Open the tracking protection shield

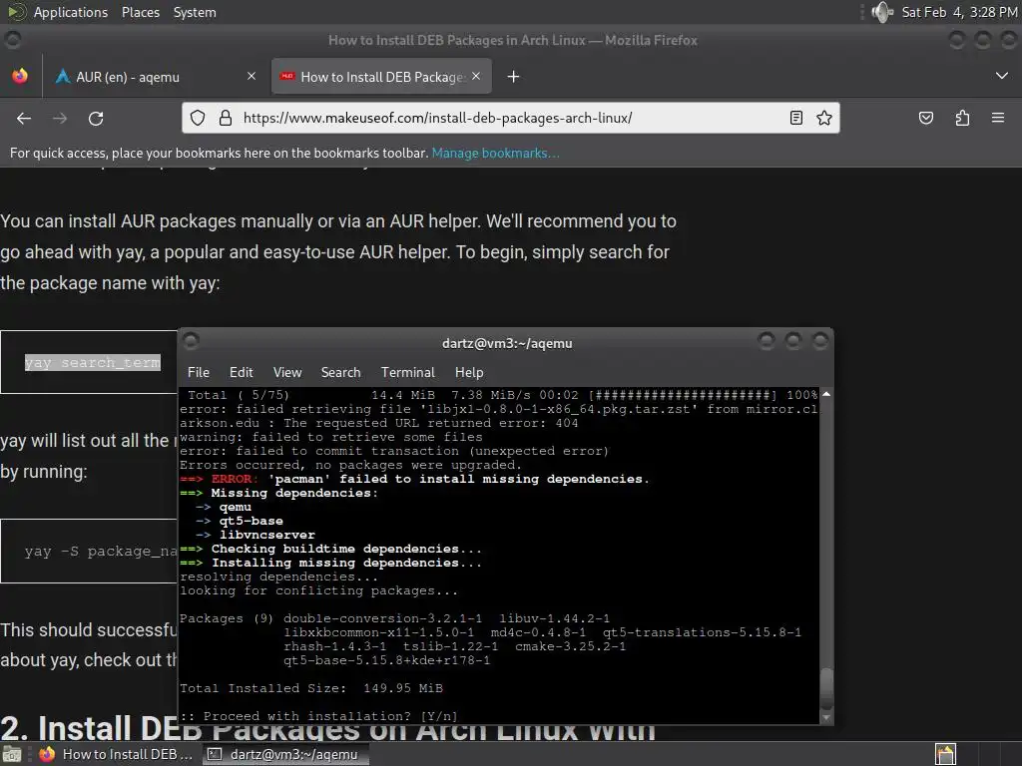pos(198,118)
